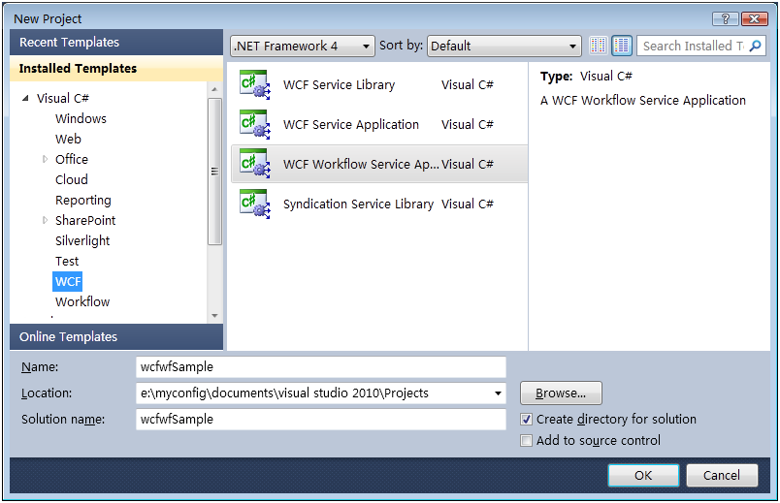Click the Browse... button
This screenshot has width=780, height=503.
(x=561, y=393)
